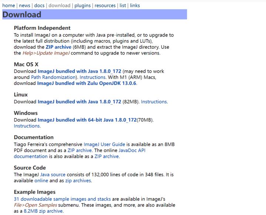Open the docs navigation link
Screen dimensions: 266x215
39,6
